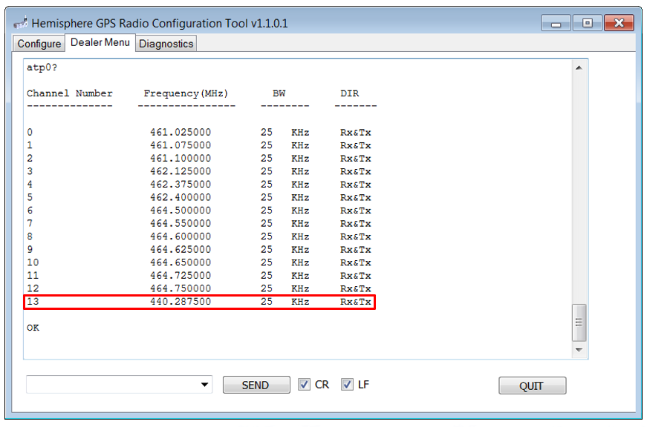
Task: Click the QUIT button
Action: pyautogui.click(x=532, y=385)
